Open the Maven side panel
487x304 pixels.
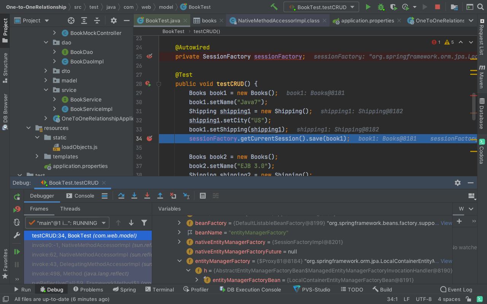click(x=482, y=76)
